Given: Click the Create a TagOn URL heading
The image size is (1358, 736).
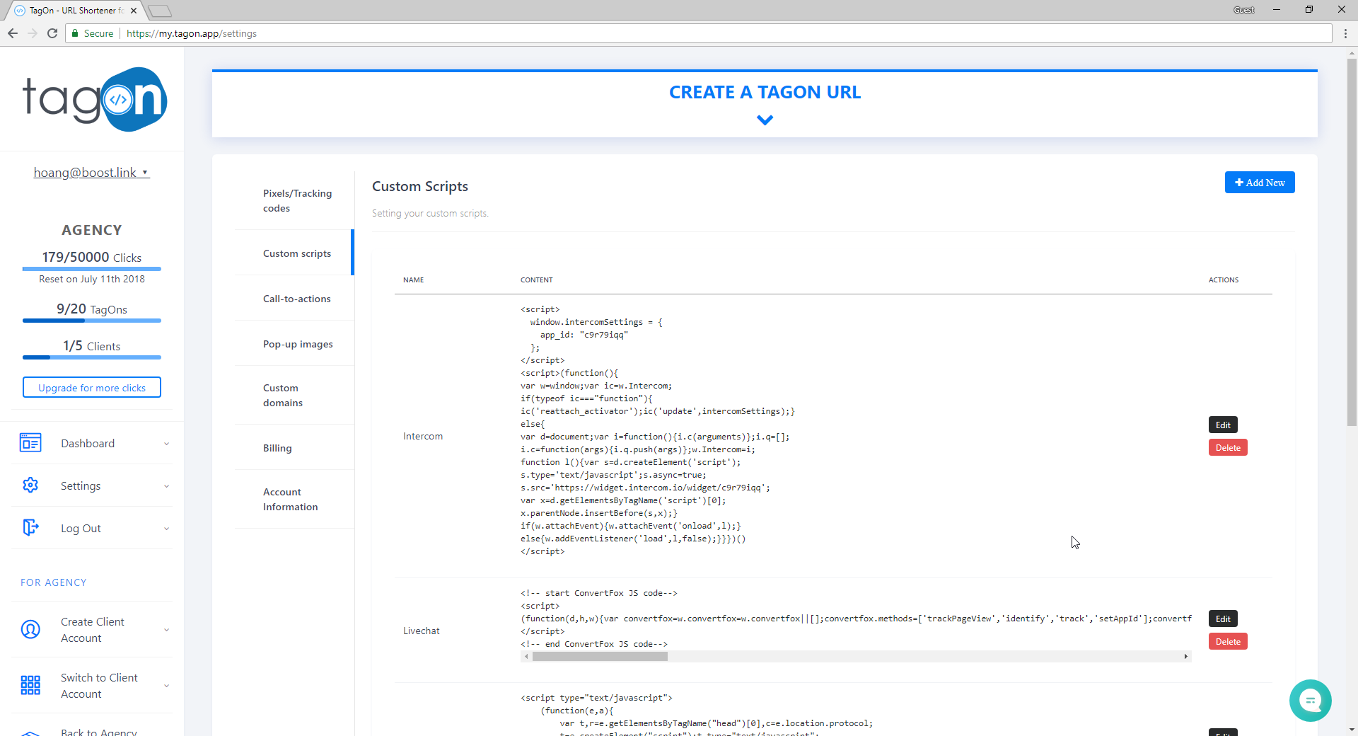Looking at the screenshot, I should (x=765, y=92).
